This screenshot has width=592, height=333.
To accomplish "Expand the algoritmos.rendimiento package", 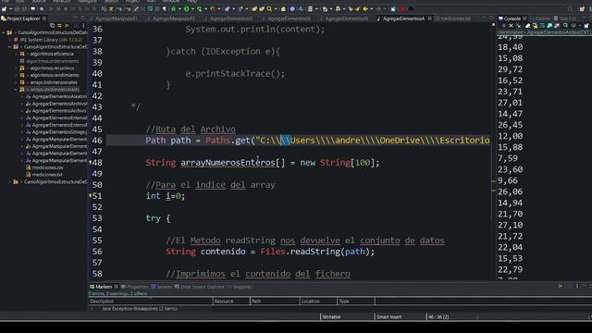I will 17,75.
